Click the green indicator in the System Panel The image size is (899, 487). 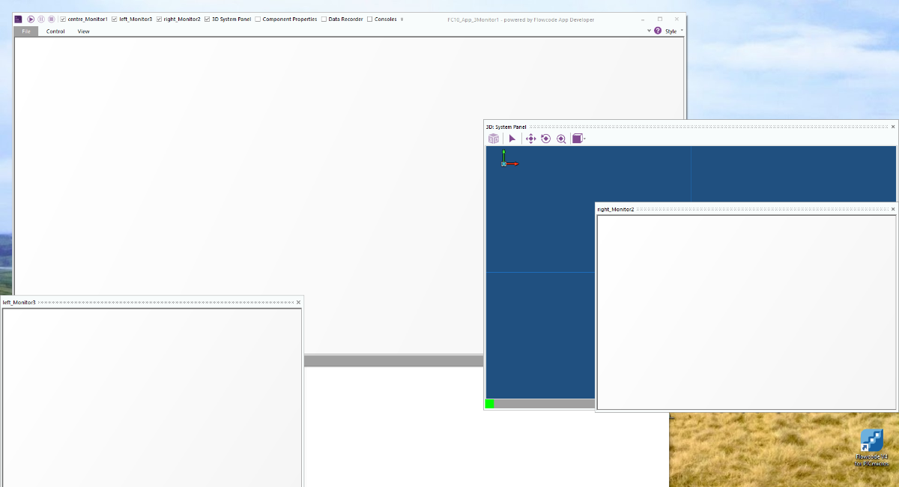[x=490, y=404]
